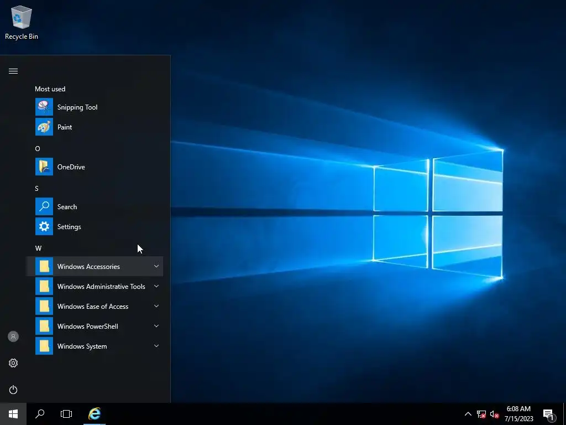Screen dimensions: 566x425
Task: Launch Internet Explorer from the taskbar
Action: coord(95,414)
